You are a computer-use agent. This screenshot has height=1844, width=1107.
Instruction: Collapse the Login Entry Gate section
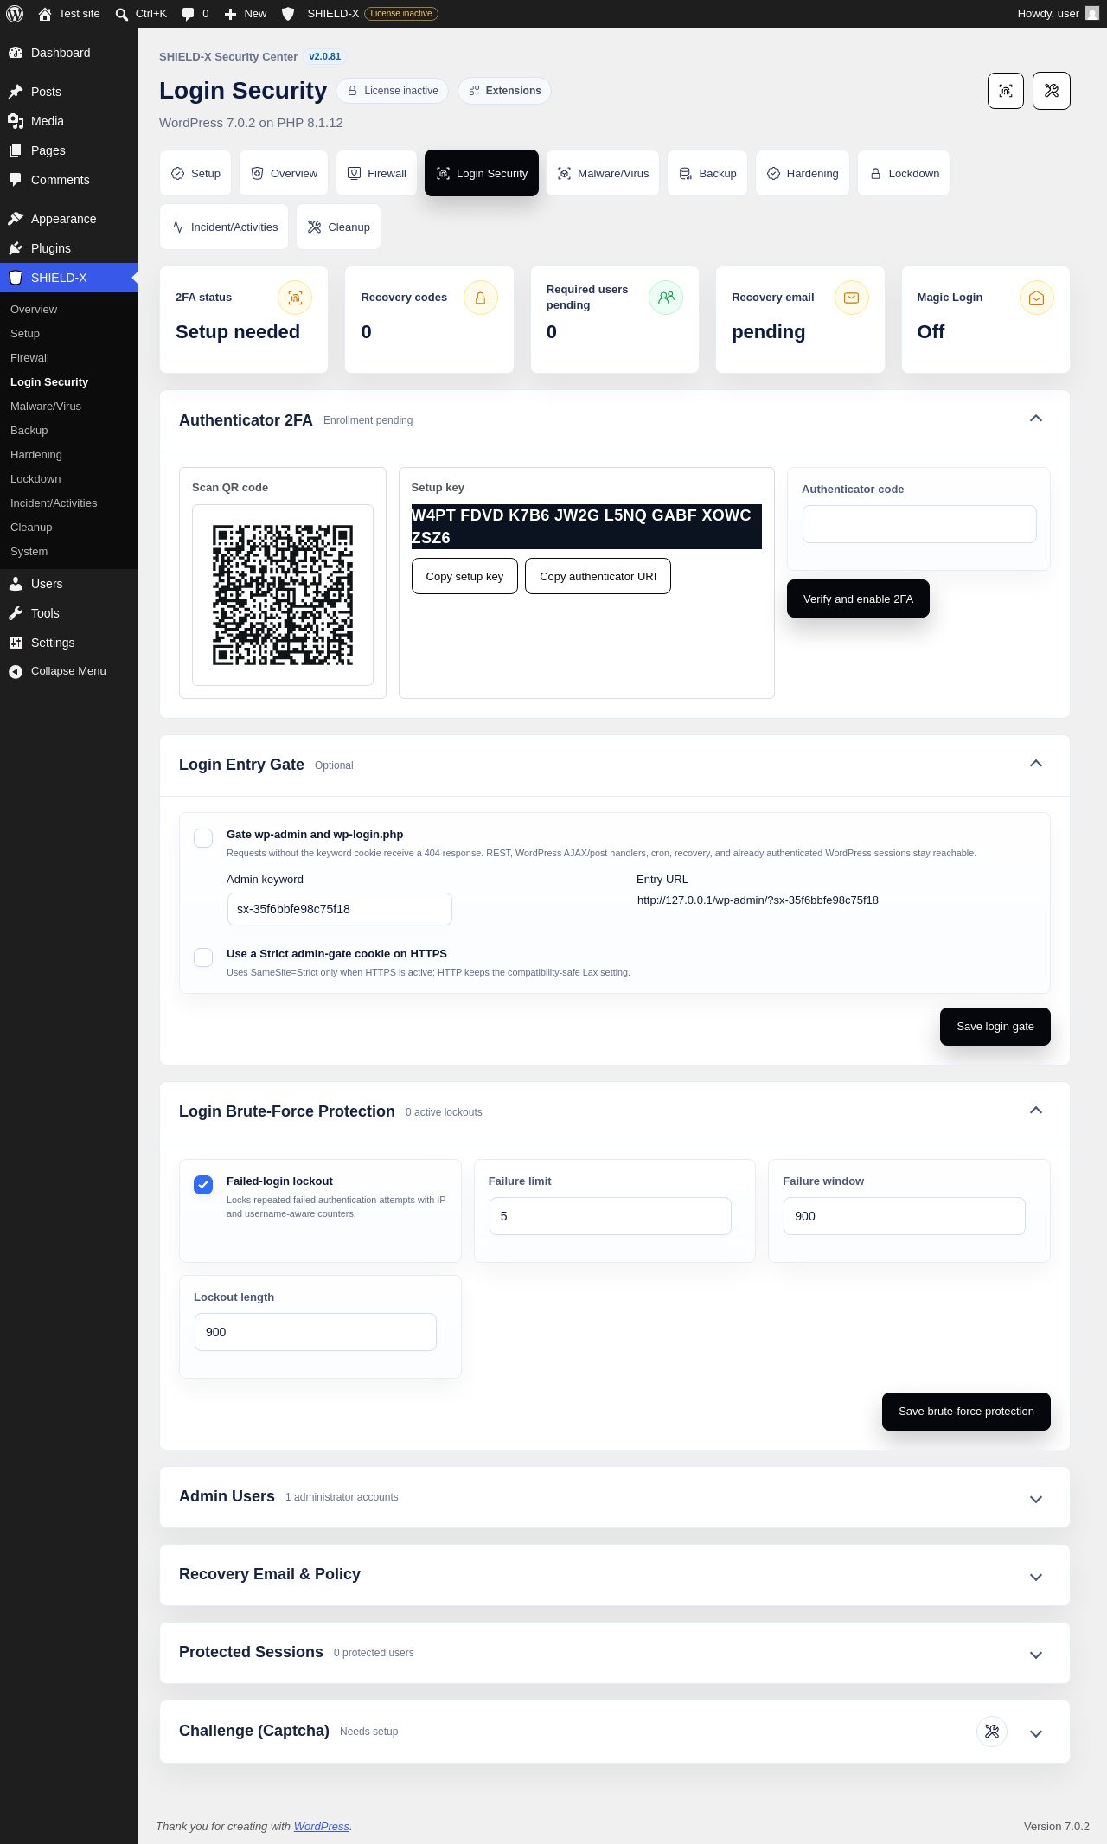pos(1036,764)
